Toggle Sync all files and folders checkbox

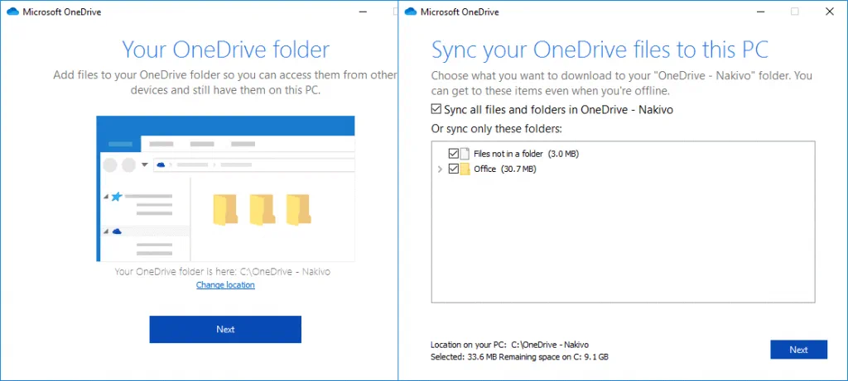click(436, 109)
